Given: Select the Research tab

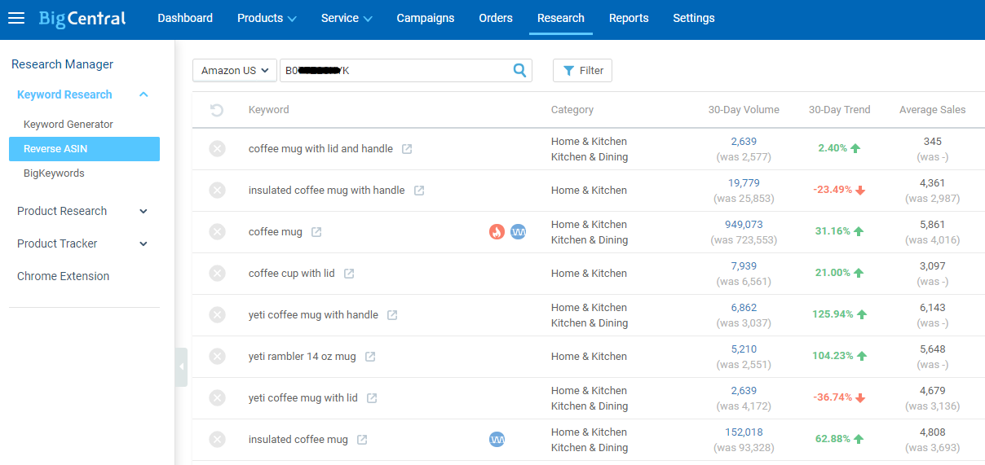Looking at the screenshot, I should [561, 18].
